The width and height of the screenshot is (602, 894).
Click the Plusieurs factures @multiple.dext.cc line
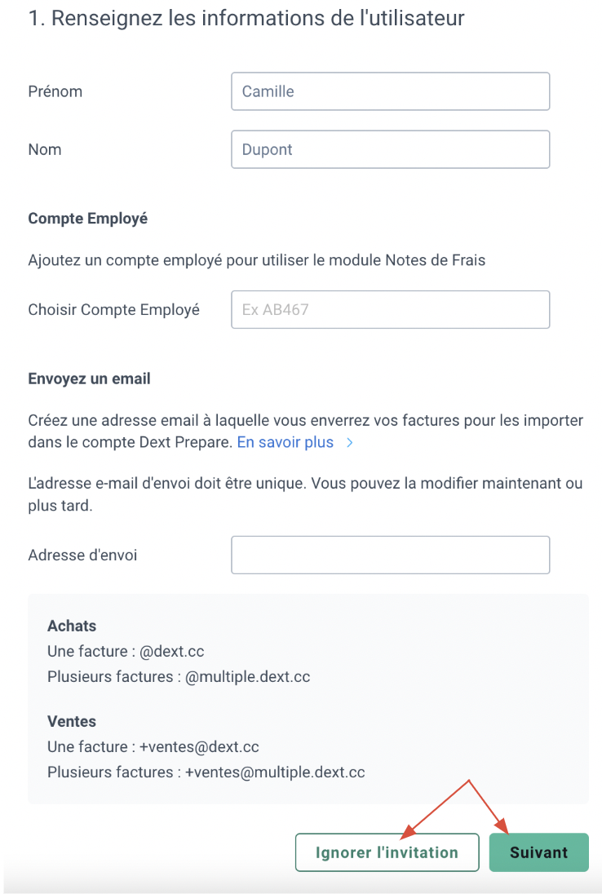[179, 677]
